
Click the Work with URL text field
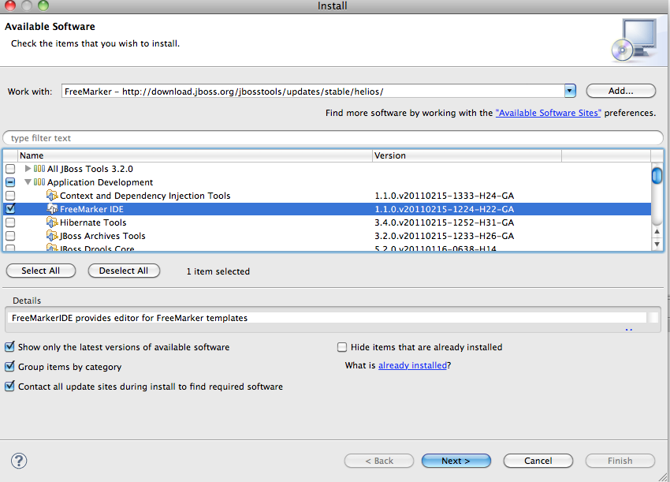tap(313, 91)
